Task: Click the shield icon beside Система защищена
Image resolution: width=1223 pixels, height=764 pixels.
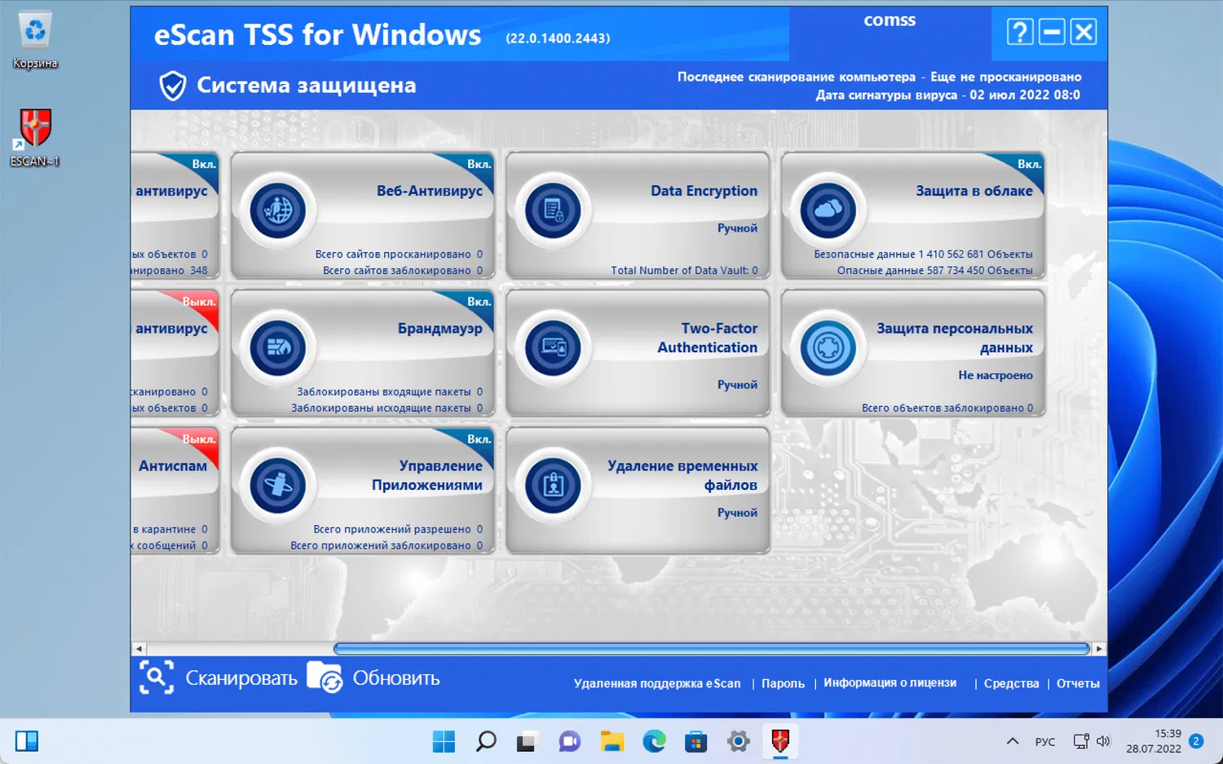Action: tap(172, 86)
